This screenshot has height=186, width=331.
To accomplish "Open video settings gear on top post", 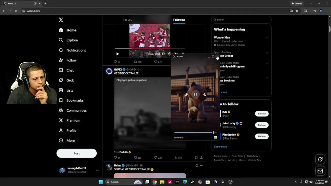I will pyautogui.click(x=170, y=54).
